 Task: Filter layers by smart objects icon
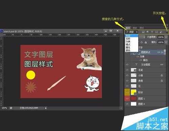(x=161, y=32)
